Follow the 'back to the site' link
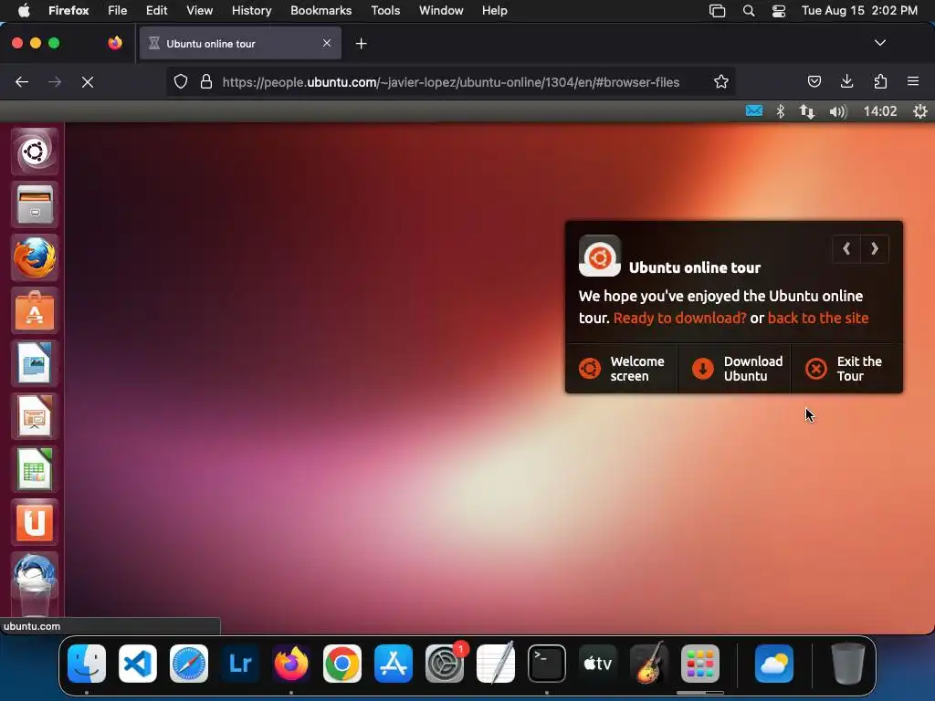The height and width of the screenshot is (701, 935). tap(818, 318)
